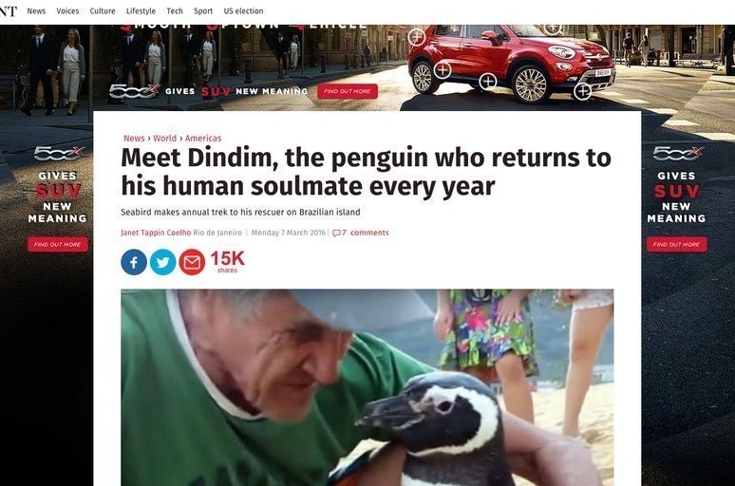Open the US election section
This screenshot has height=486, width=735.
point(243,10)
